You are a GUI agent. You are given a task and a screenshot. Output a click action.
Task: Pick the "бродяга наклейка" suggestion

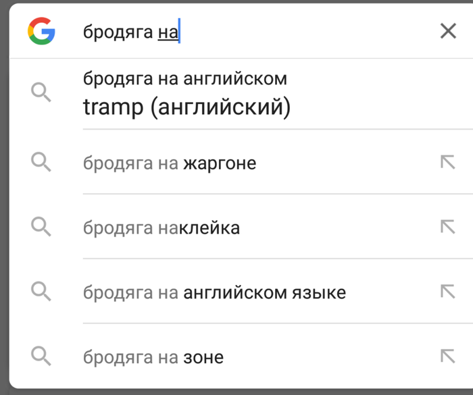tap(161, 228)
